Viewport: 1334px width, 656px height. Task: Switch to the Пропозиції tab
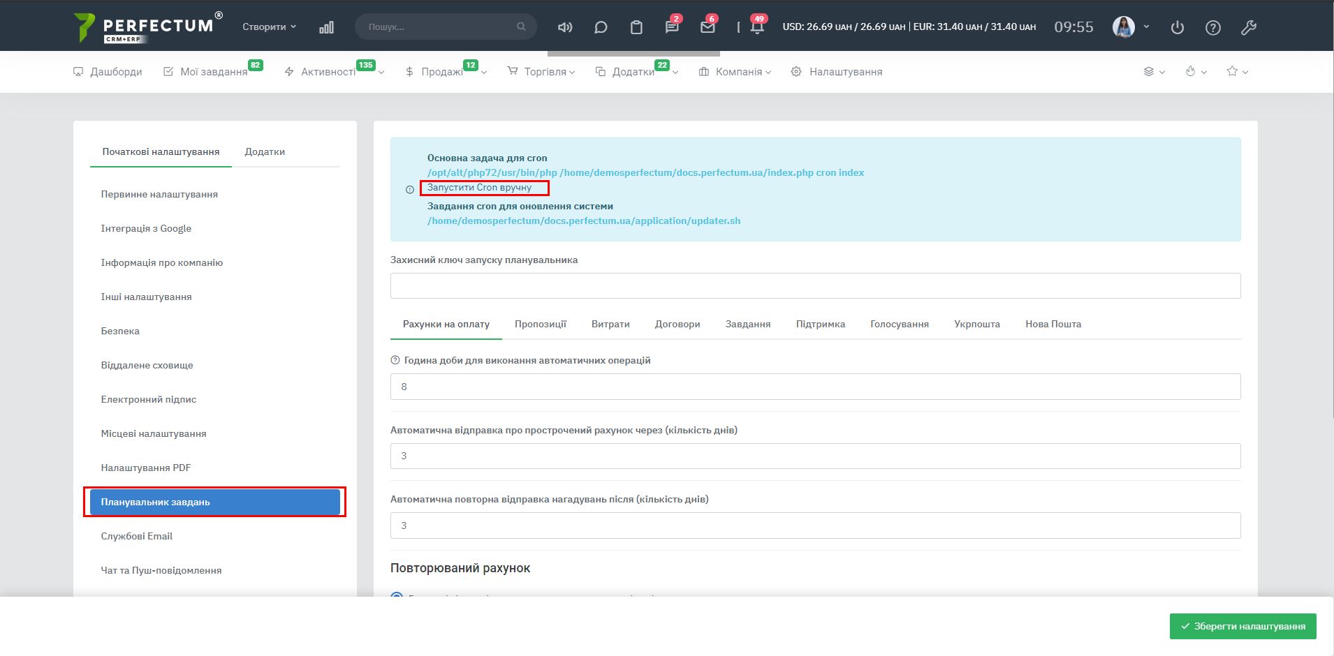pyautogui.click(x=540, y=324)
